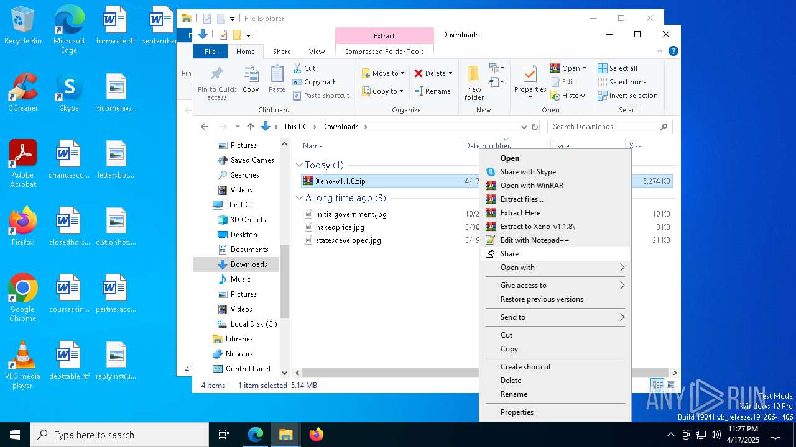Open the File tab

pyautogui.click(x=210, y=52)
